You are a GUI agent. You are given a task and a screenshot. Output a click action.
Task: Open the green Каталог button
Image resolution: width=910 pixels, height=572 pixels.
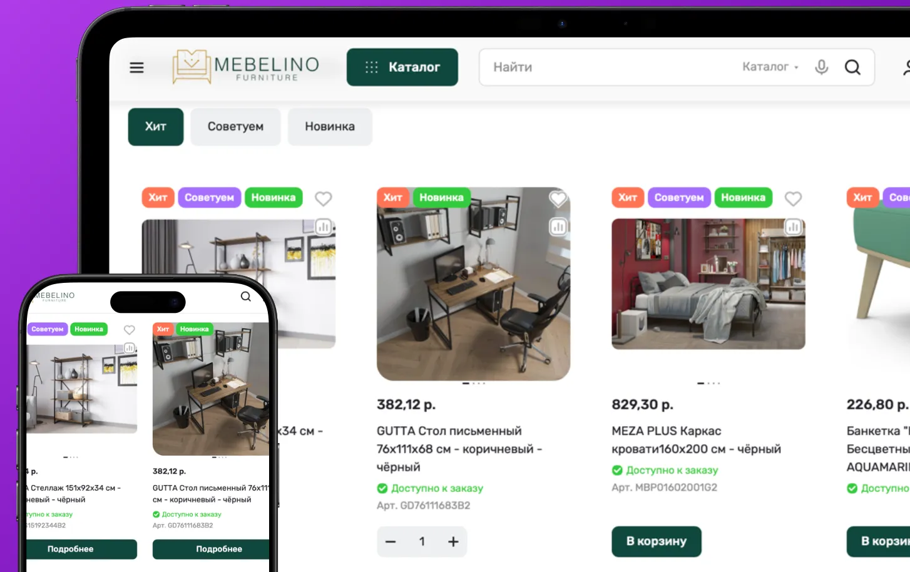coord(402,67)
